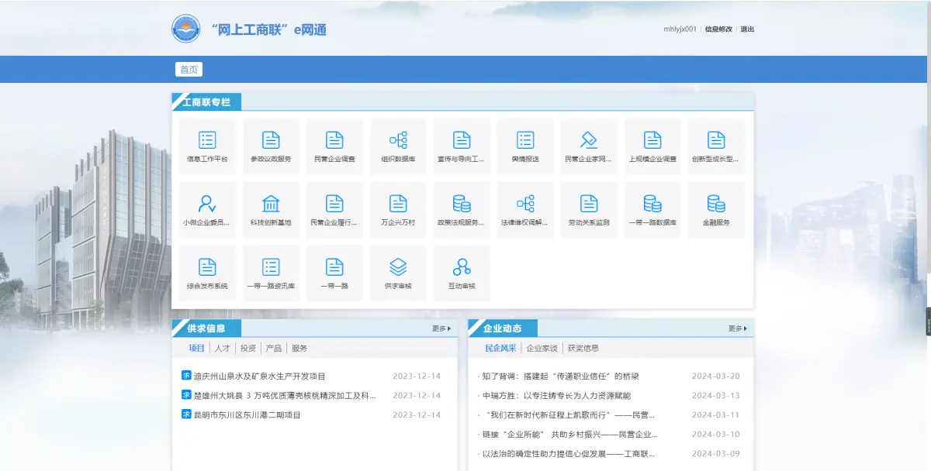
Task: Switch to the 企业家谈 tab
Action: coord(542,349)
